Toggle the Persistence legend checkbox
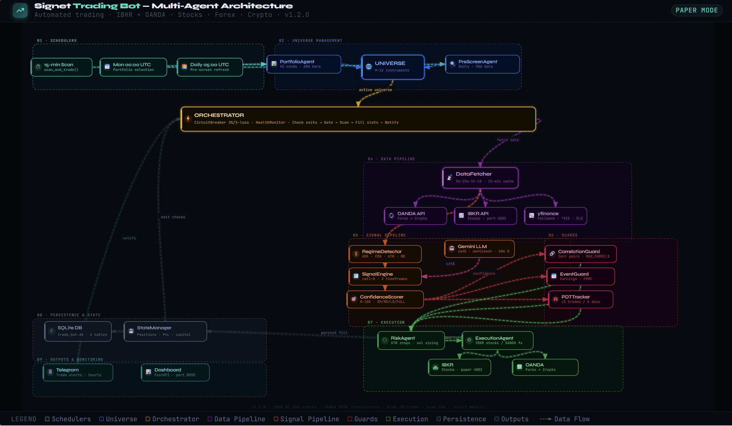The image size is (732, 426). [439, 419]
